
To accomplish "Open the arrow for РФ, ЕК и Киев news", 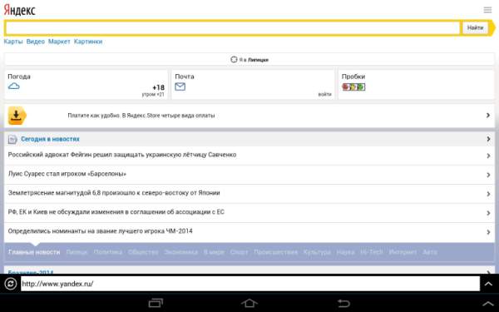I will [488, 213].
